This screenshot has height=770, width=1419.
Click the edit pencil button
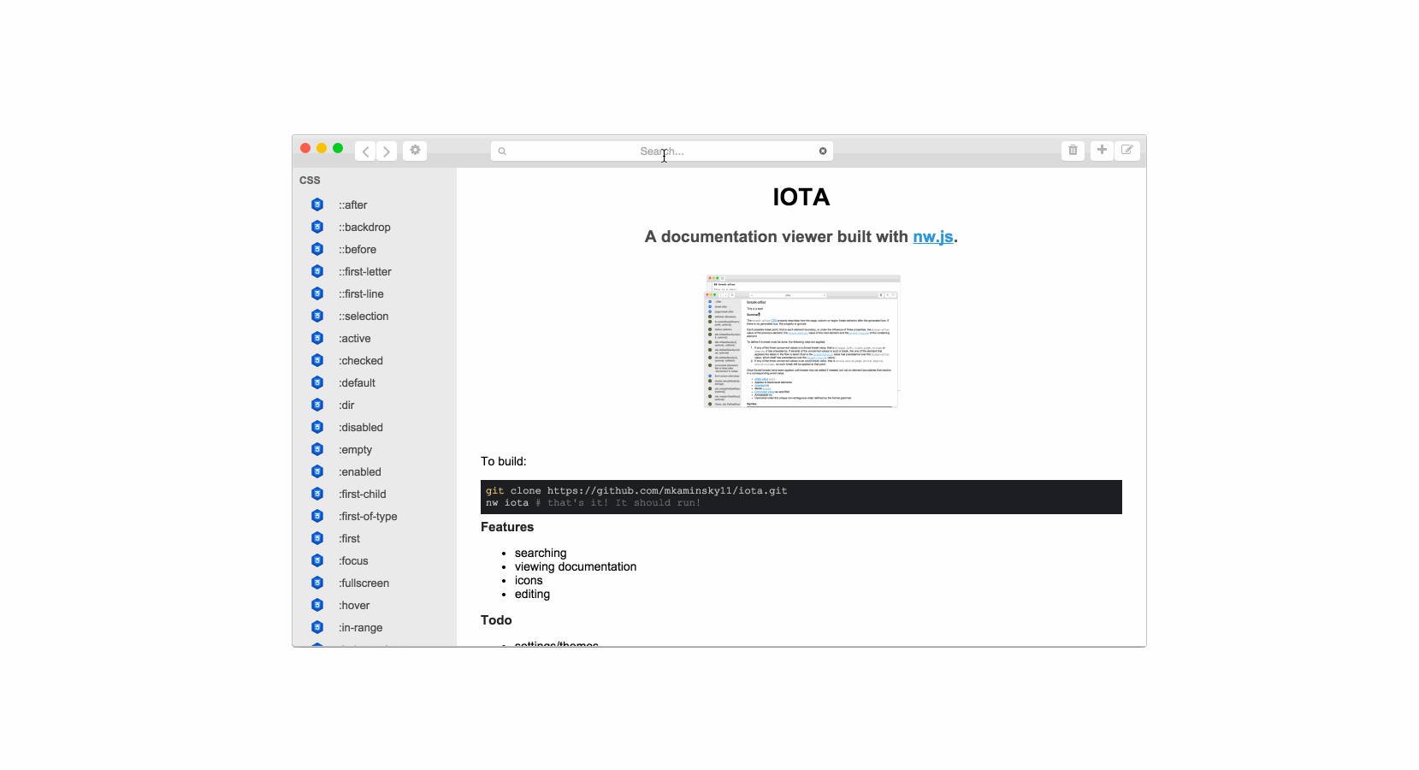pyautogui.click(x=1127, y=150)
